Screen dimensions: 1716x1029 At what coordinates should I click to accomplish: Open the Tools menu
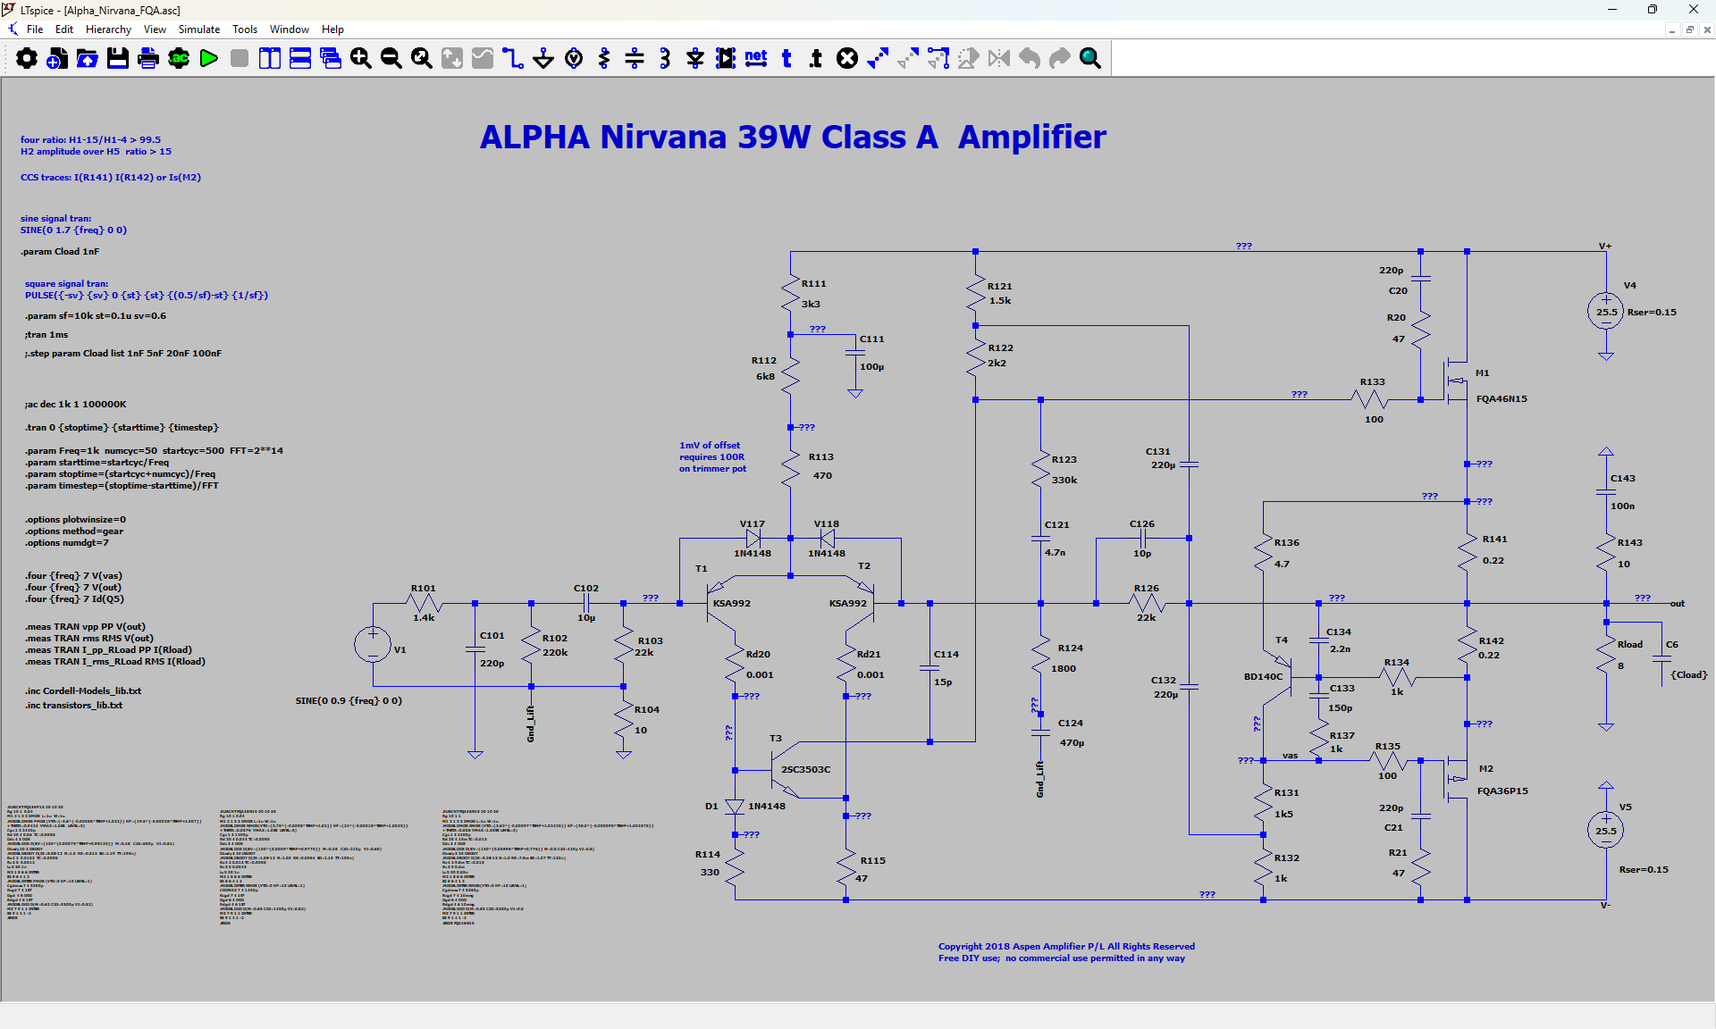point(245,29)
